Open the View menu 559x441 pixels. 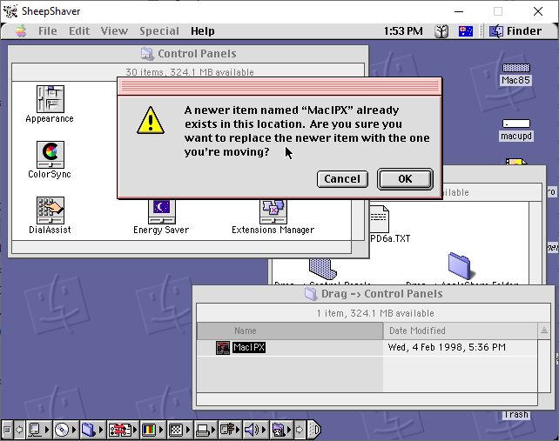[114, 31]
